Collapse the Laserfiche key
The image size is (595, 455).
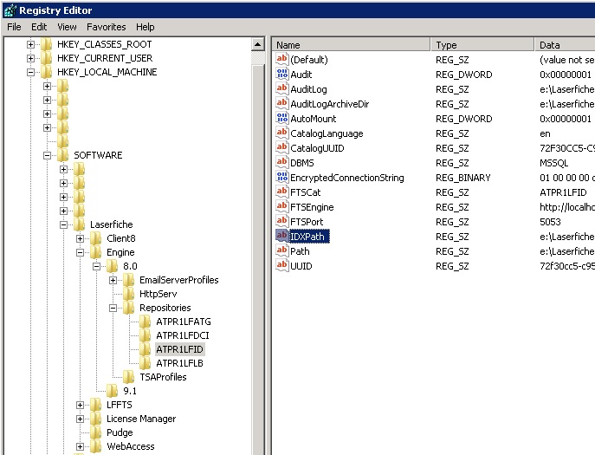click(x=64, y=224)
